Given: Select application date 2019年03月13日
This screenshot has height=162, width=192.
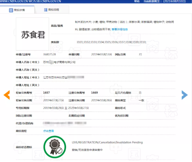Looking at the screenshot, I should 101,54.
